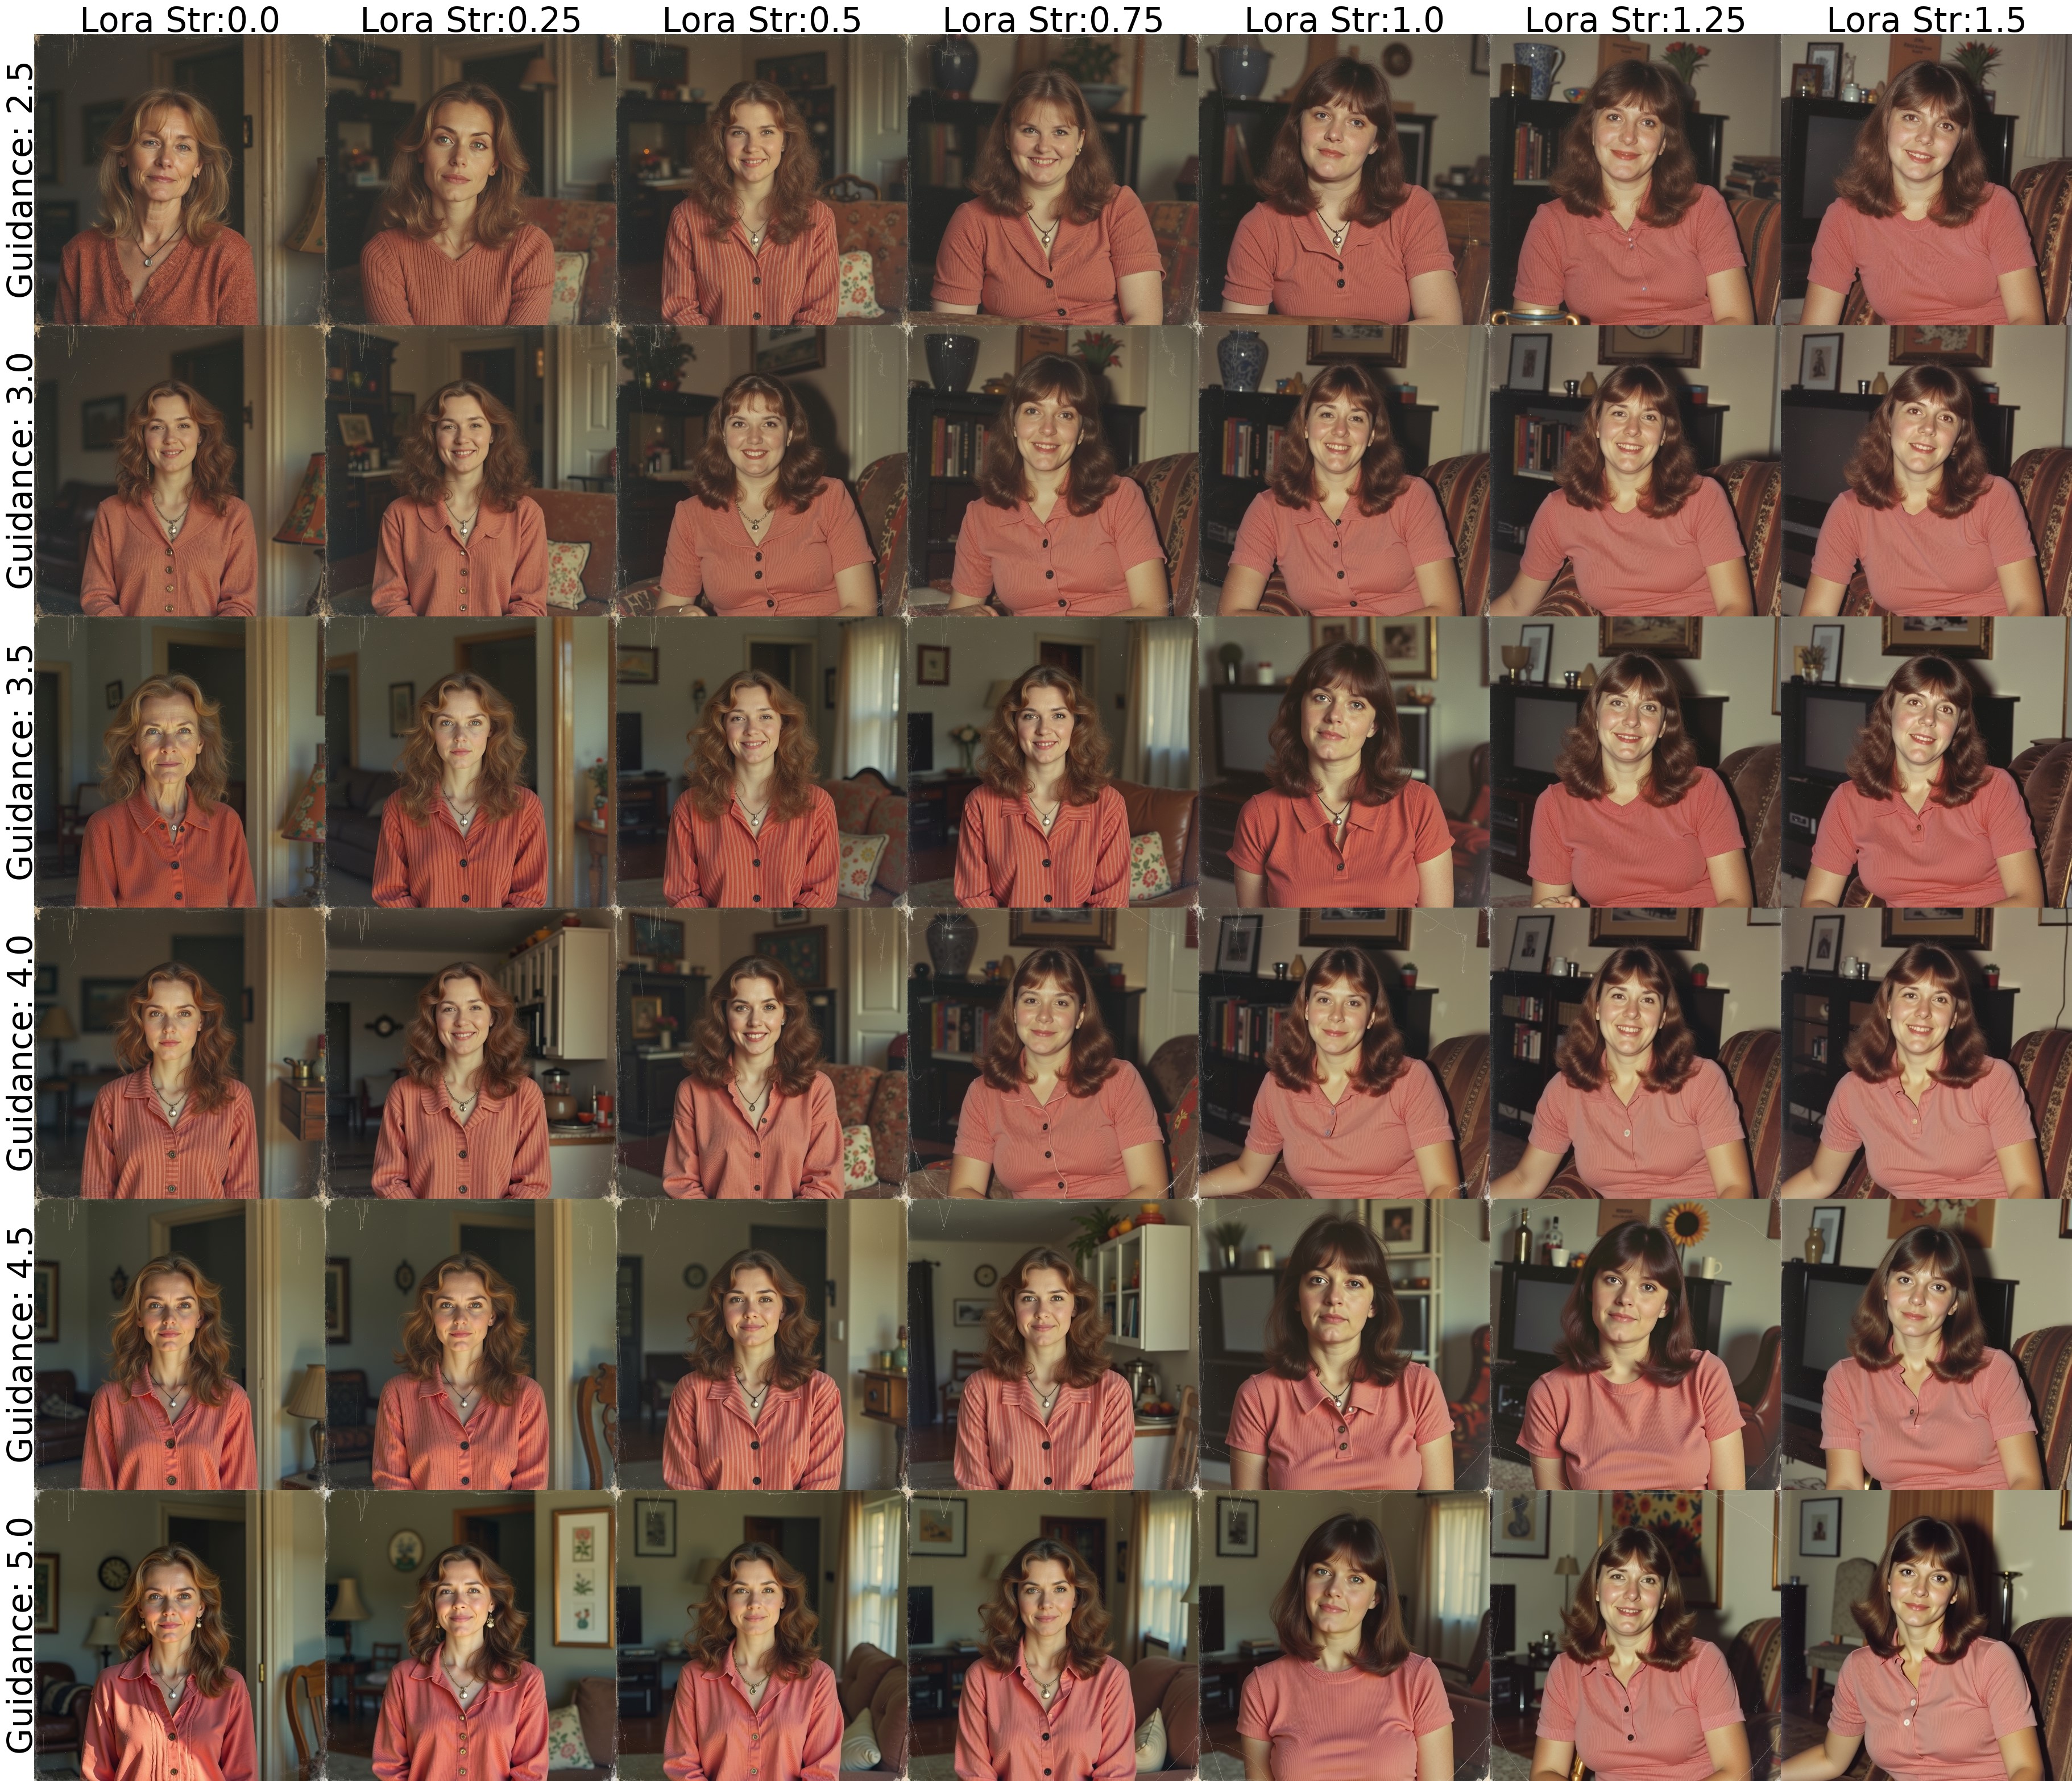
Task: Click the Guidance 4.5, Lora Str 0.75 image
Action: [1053, 1344]
